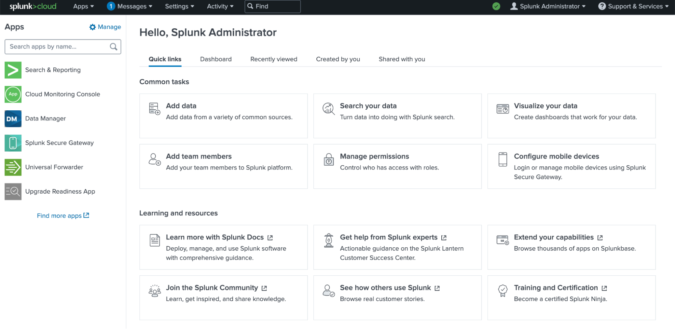
Task: Open Learn more with Splunk Docs link
Action: pos(215,237)
